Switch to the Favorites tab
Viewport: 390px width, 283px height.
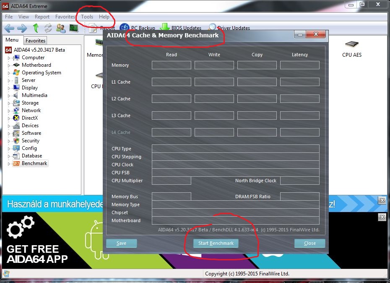pyautogui.click(x=35, y=41)
